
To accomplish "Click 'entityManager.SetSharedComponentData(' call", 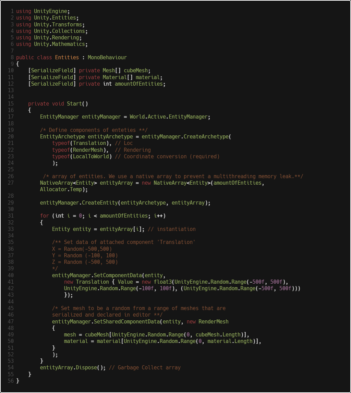I will click(x=107, y=322).
